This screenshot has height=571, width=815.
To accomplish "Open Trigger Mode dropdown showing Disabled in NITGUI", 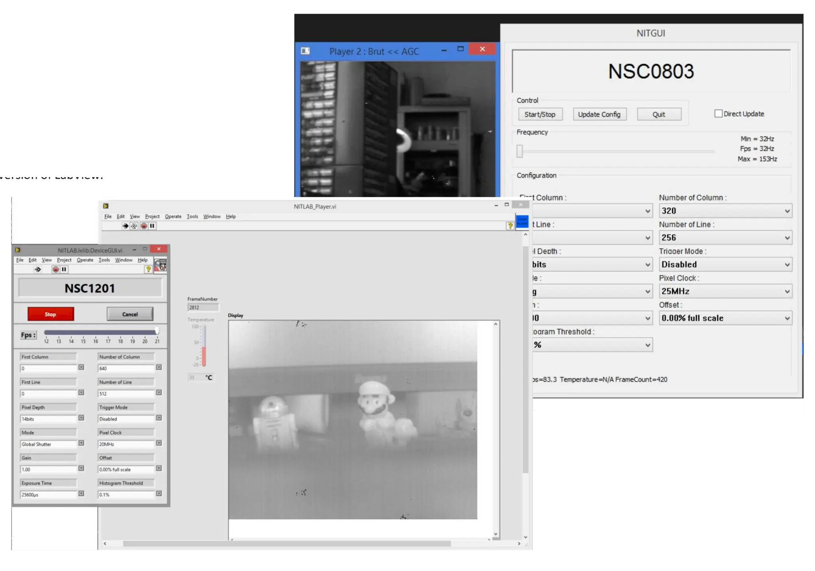I will [725, 265].
